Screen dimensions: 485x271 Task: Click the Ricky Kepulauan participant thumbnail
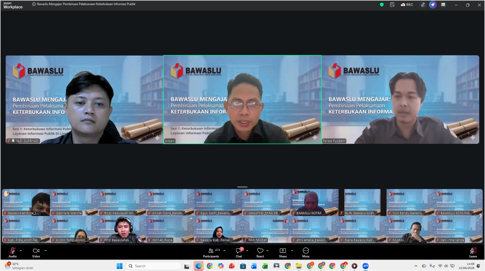click(x=122, y=202)
